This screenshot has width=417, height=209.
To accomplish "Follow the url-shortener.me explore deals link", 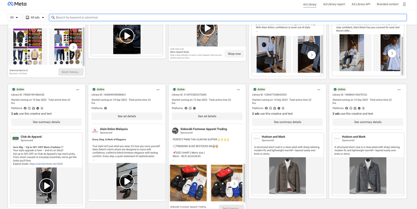I will click(x=46, y=164).
